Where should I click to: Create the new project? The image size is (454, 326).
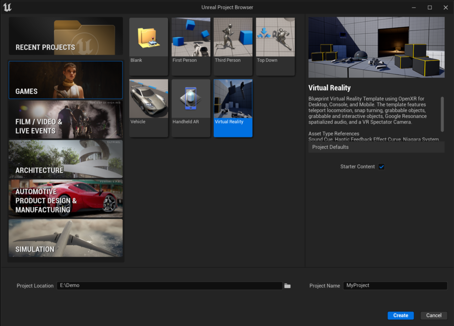click(400, 315)
